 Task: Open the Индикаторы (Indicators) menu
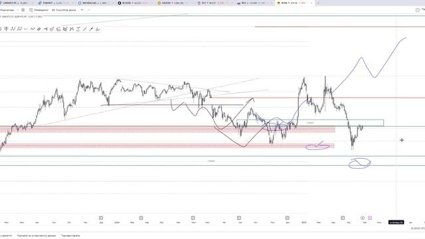7,10
